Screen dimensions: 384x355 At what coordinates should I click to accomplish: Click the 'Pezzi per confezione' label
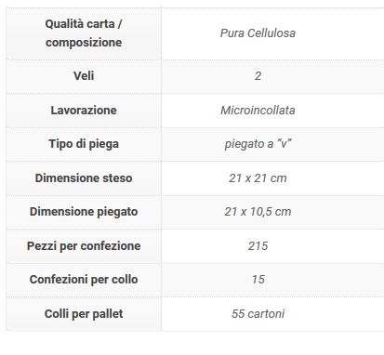pos(84,246)
